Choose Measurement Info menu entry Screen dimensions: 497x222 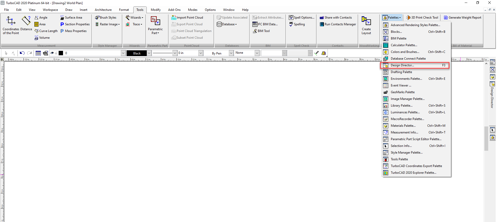[x=416, y=132]
